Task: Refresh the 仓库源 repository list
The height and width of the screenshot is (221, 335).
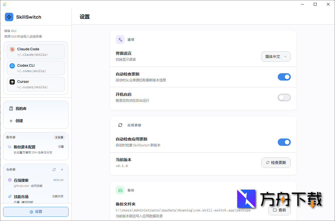Action: [54, 169]
